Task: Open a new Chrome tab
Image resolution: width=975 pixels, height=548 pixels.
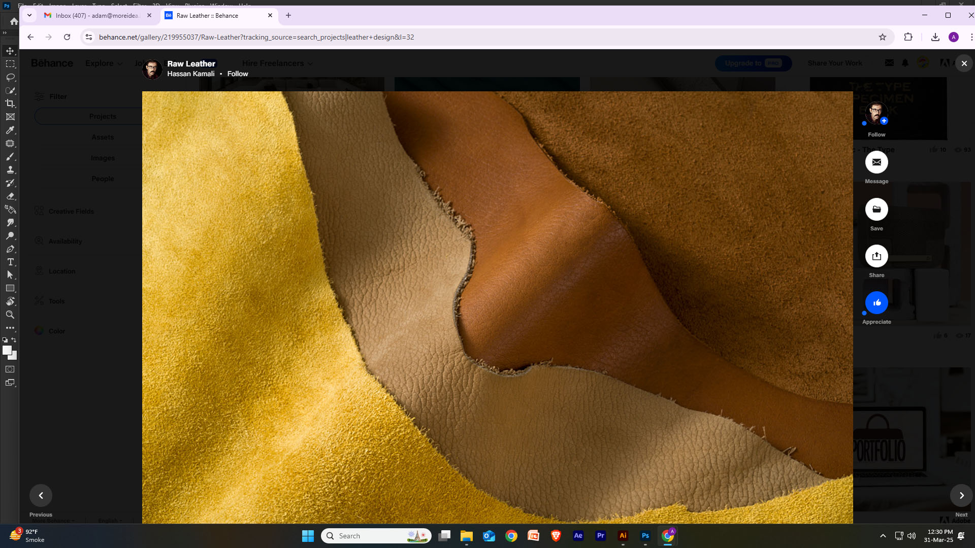Action: (288, 15)
